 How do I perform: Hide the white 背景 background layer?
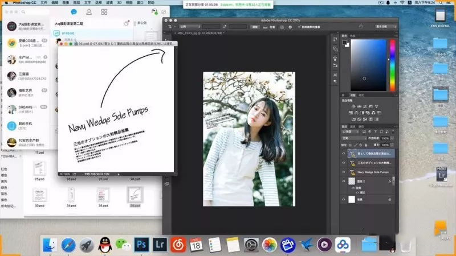(344, 200)
